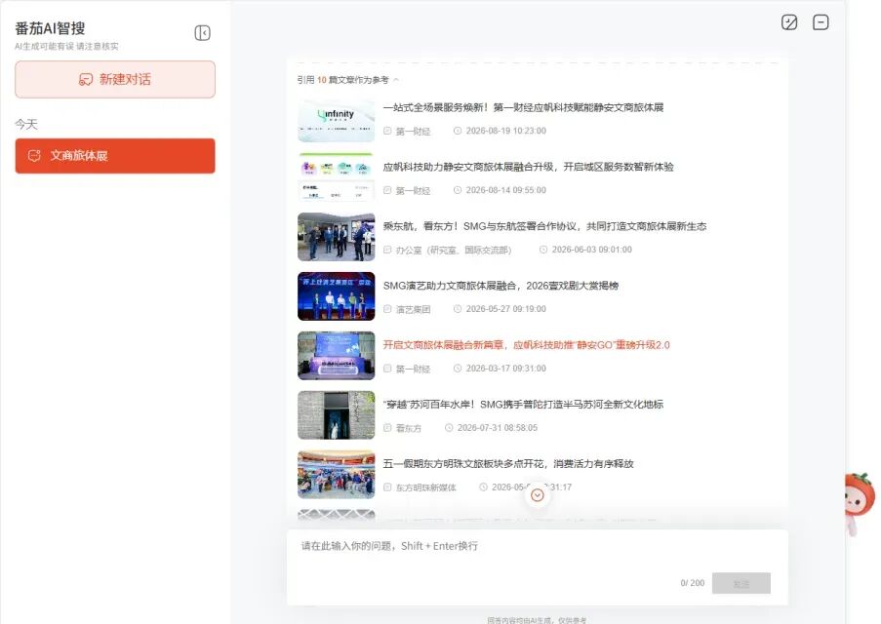Click the clock icon beside 2026-03-17 09:31:00
The width and height of the screenshot is (881, 624).
[x=458, y=369]
